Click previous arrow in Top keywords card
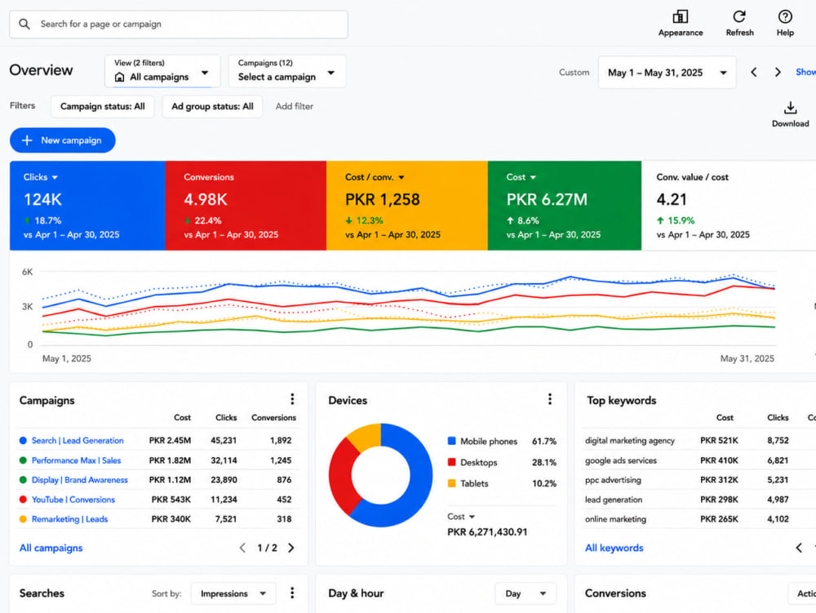Image resolution: width=816 pixels, height=613 pixels. click(x=799, y=548)
